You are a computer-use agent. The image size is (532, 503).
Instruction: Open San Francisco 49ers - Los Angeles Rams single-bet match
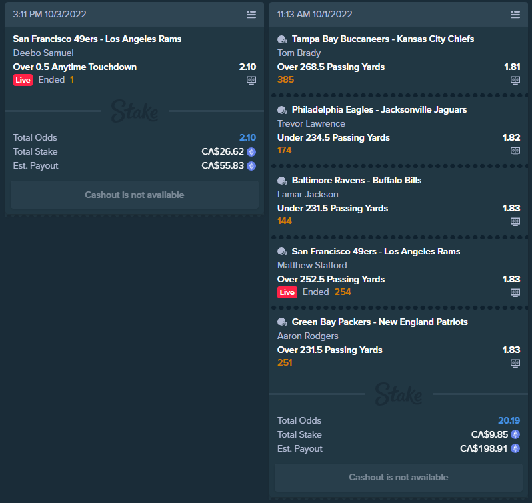97,39
